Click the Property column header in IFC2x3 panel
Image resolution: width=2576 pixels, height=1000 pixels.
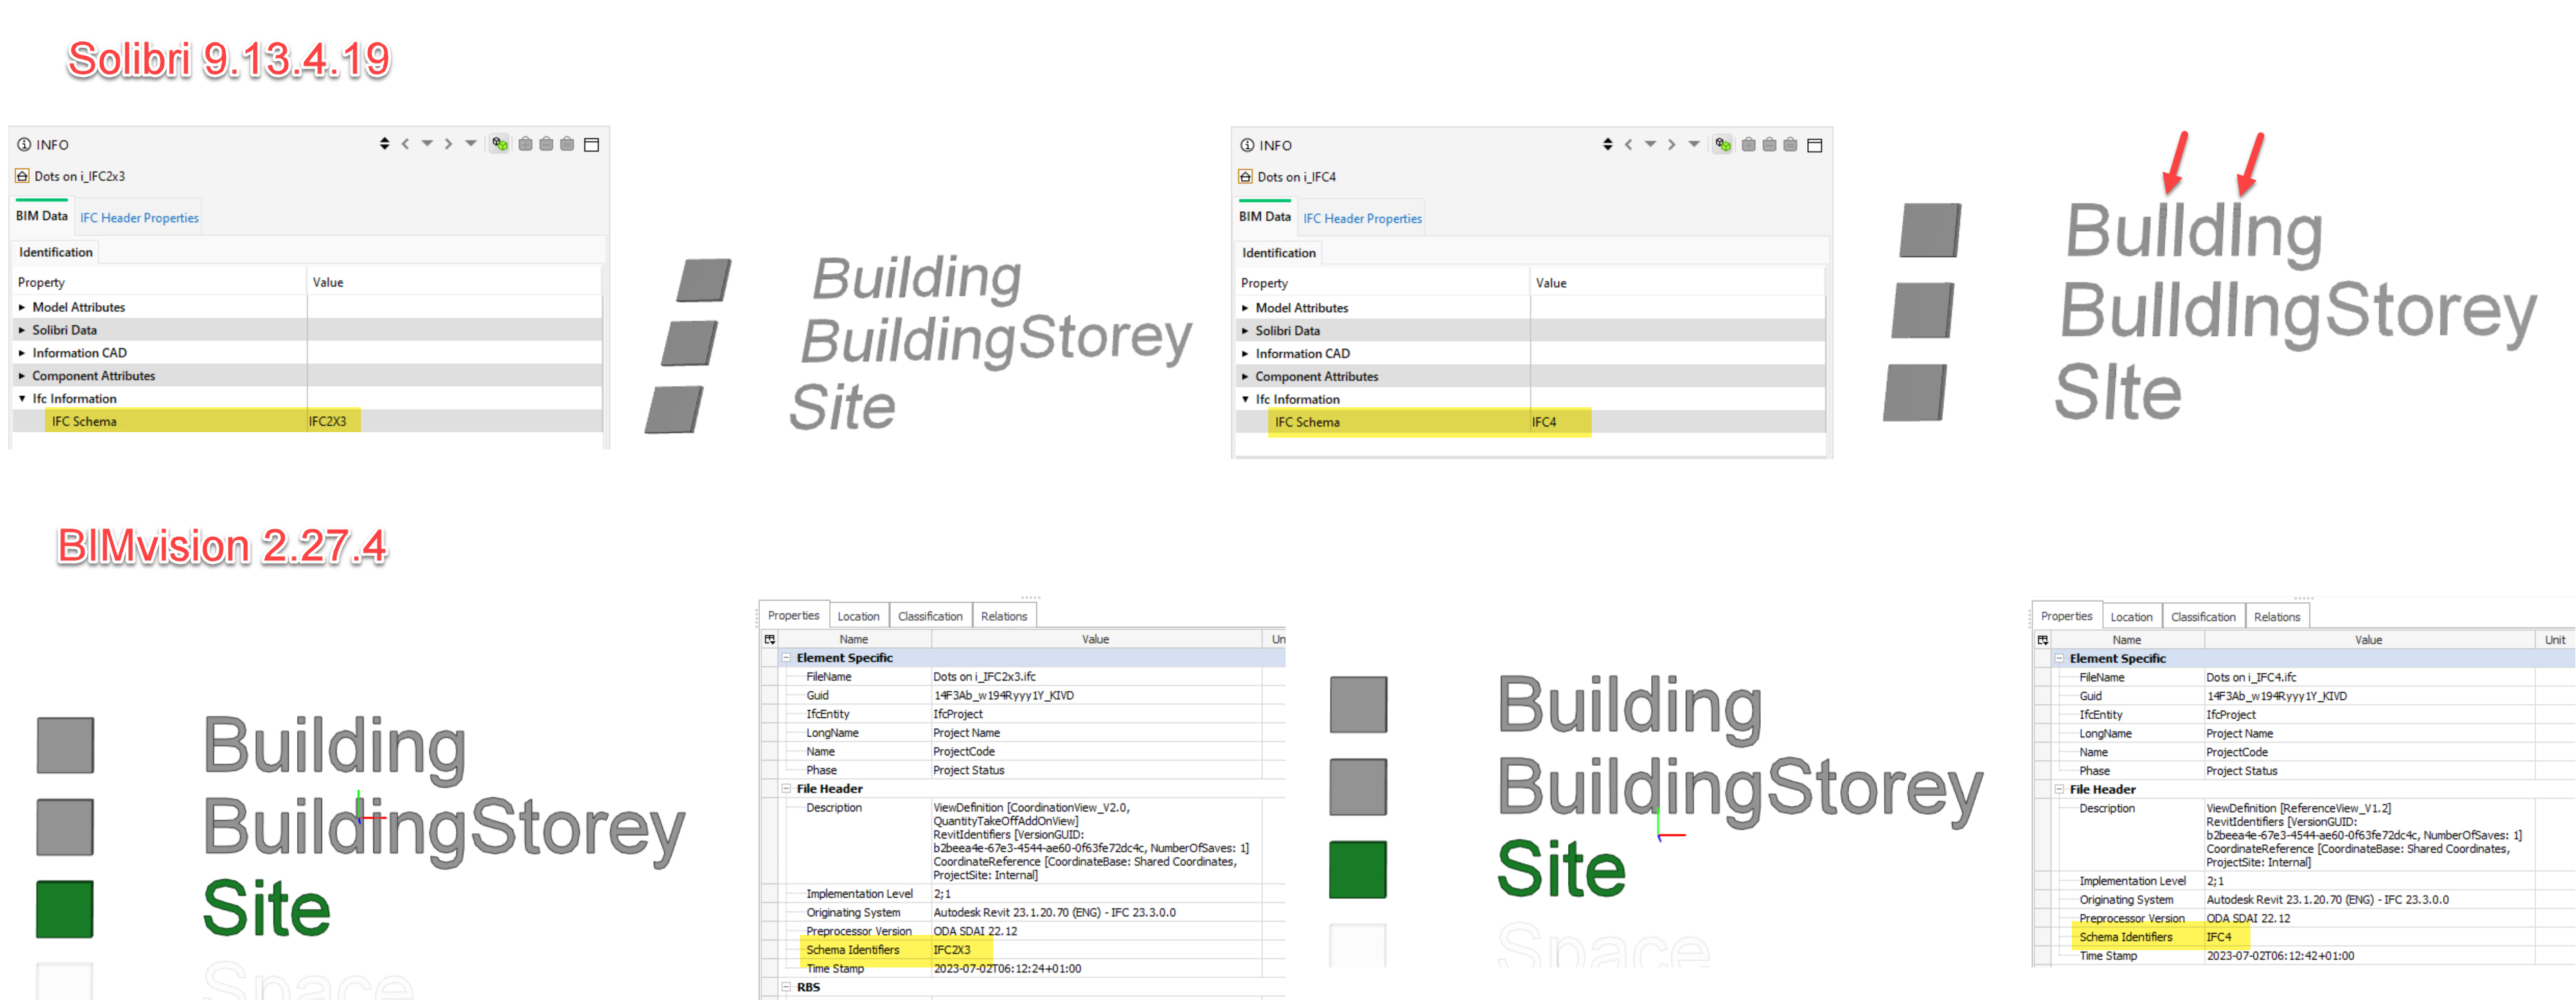point(160,283)
